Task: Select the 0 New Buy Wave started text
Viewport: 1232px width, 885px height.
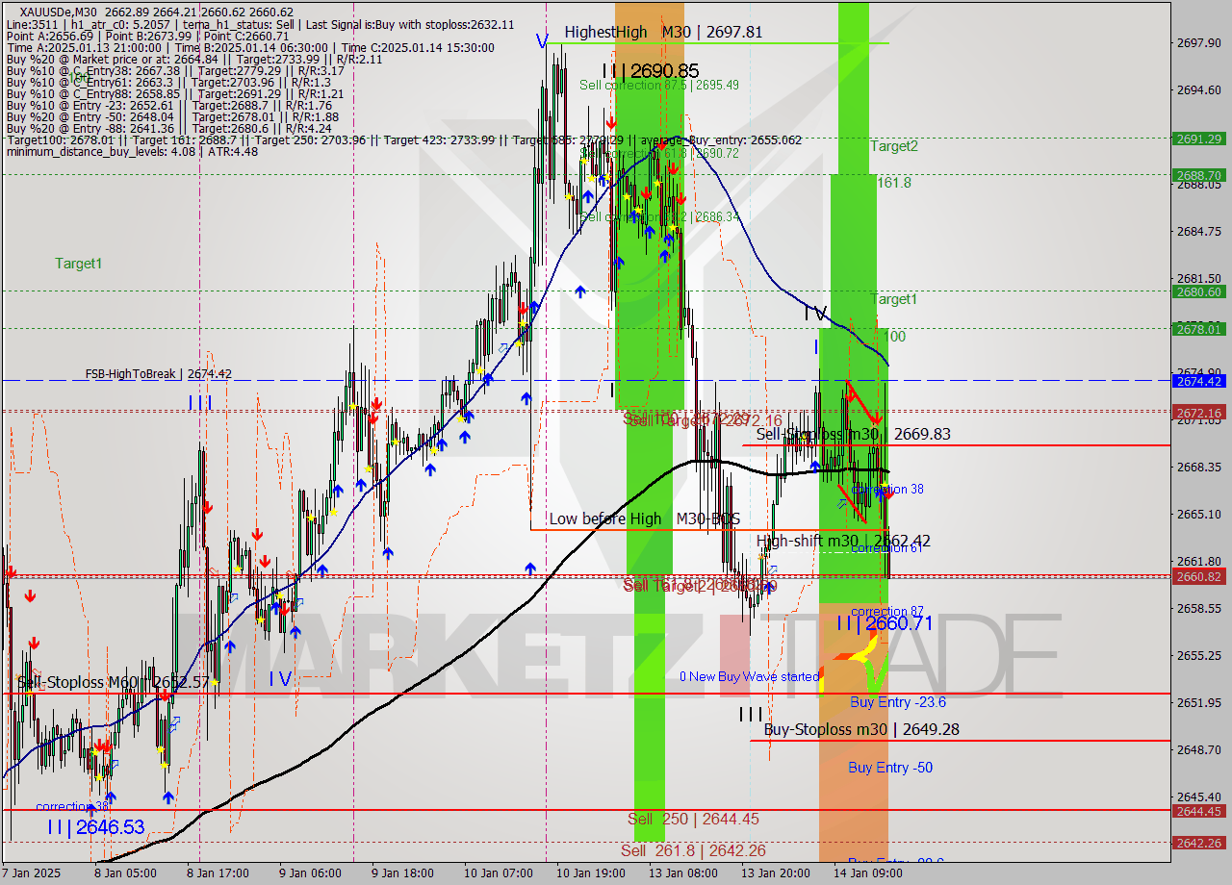Action: tap(750, 676)
